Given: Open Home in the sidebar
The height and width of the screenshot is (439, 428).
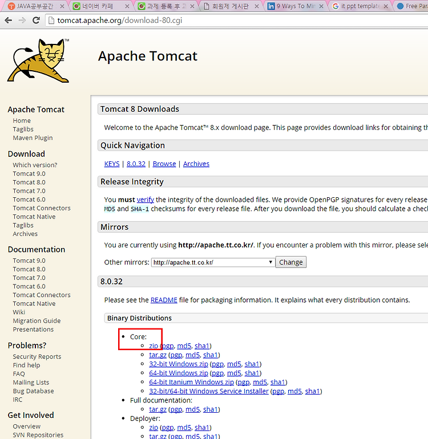Looking at the screenshot, I should [22, 121].
